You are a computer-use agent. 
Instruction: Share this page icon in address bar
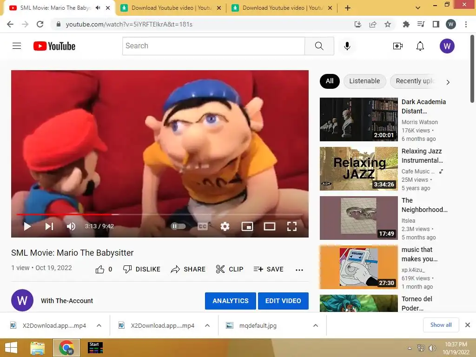pos(373,24)
